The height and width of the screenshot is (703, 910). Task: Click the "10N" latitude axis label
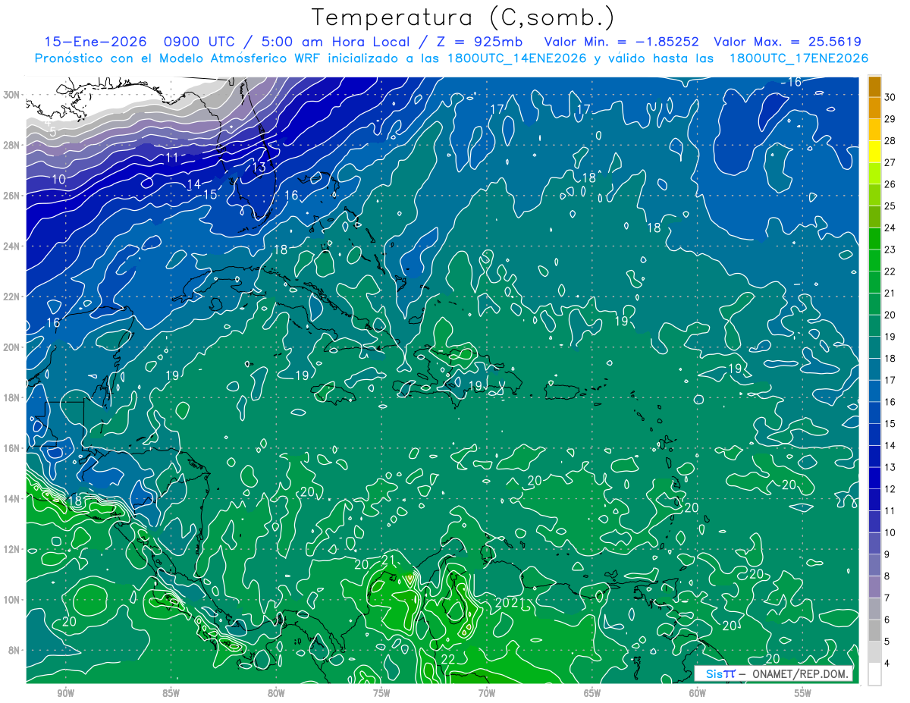(11, 599)
